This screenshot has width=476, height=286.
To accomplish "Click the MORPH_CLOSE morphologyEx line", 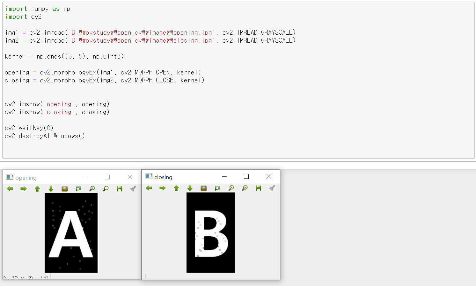I will [104, 80].
